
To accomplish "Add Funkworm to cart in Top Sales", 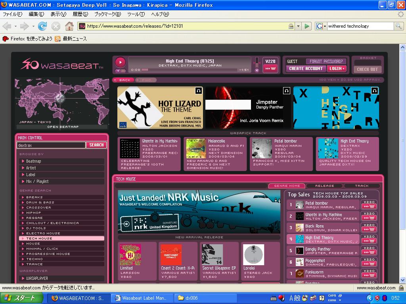I will pyautogui.click(x=369, y=275).
